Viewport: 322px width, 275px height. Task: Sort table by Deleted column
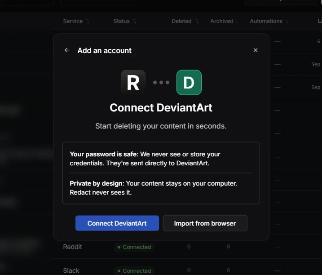pyautogui.click(x=185, y=21)
